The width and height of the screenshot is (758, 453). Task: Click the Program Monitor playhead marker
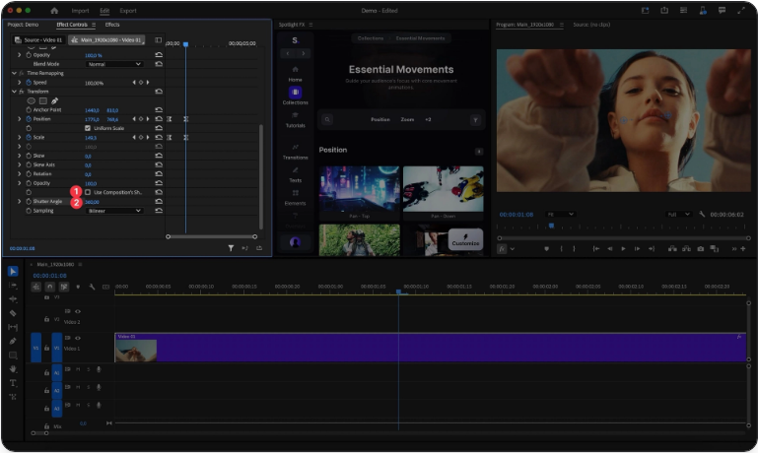(551, 226)
